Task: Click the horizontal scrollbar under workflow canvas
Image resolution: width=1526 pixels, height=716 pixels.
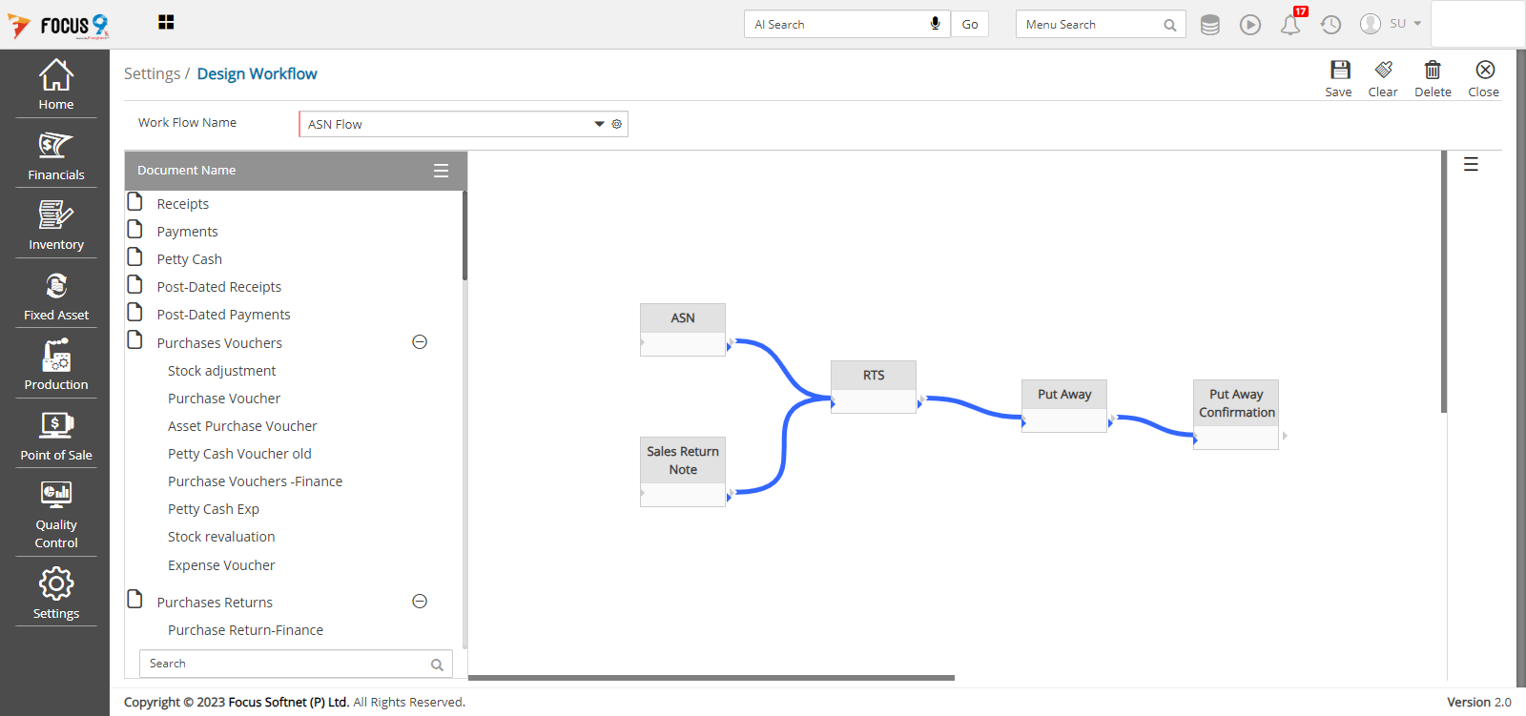Action: 711,678
